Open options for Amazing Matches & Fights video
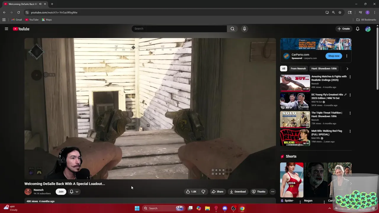This screenshot has width=379, height=213. point(350,77)
